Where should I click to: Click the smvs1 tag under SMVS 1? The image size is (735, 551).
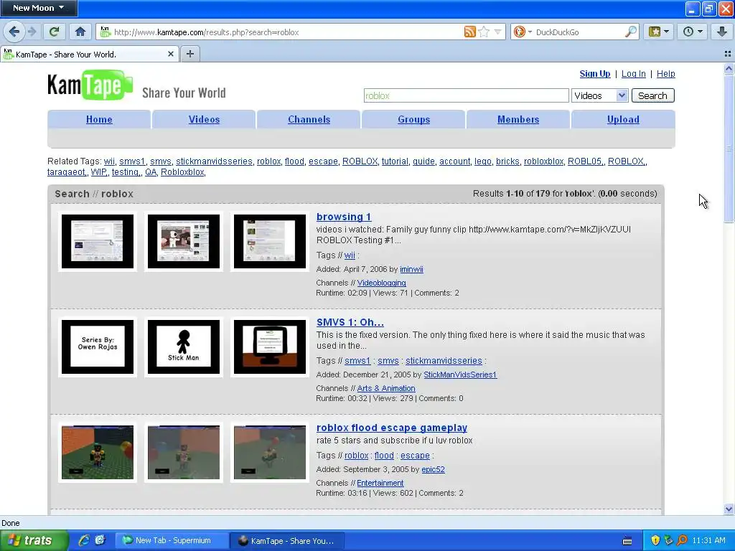(x=357, y=361)
